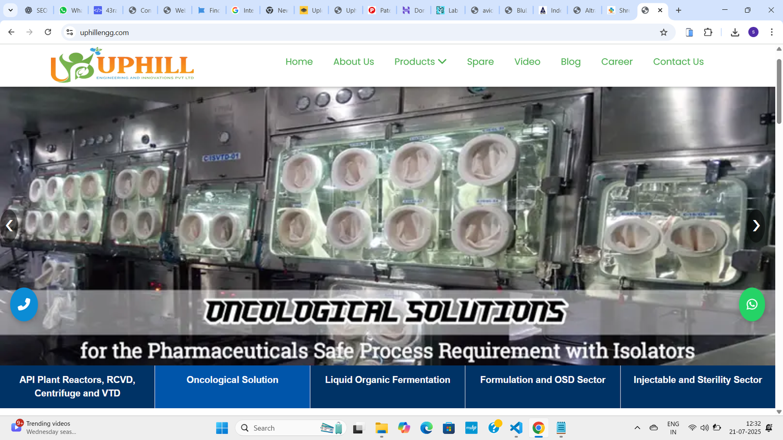Click the page vertical scrollbar thumb
The image size is (783, 440).
point(779,90)
